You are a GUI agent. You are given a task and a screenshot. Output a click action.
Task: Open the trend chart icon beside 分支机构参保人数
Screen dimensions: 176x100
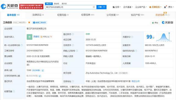pyautogui.click(x=40, y=76)
